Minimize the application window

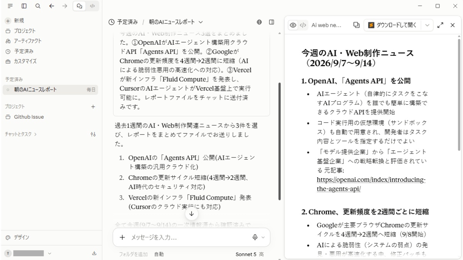coord(420,6)
